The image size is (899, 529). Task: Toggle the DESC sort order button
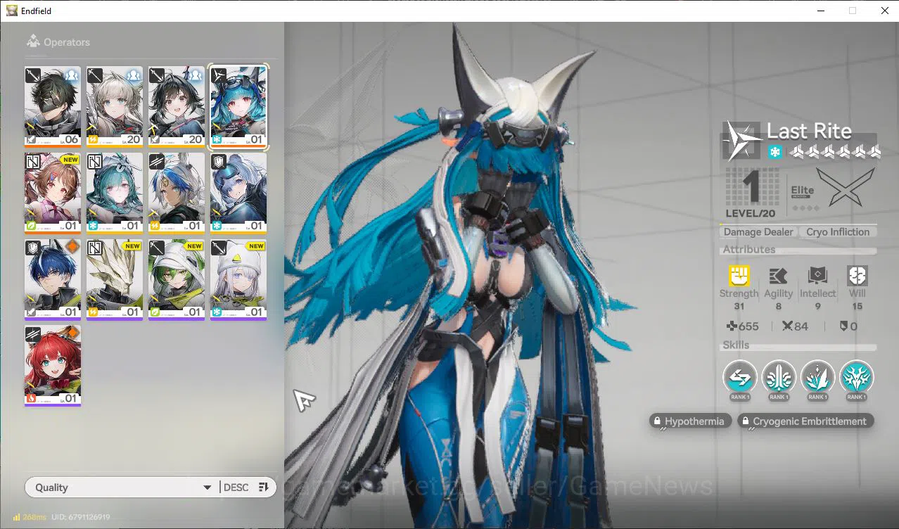[x=247, y=487]
